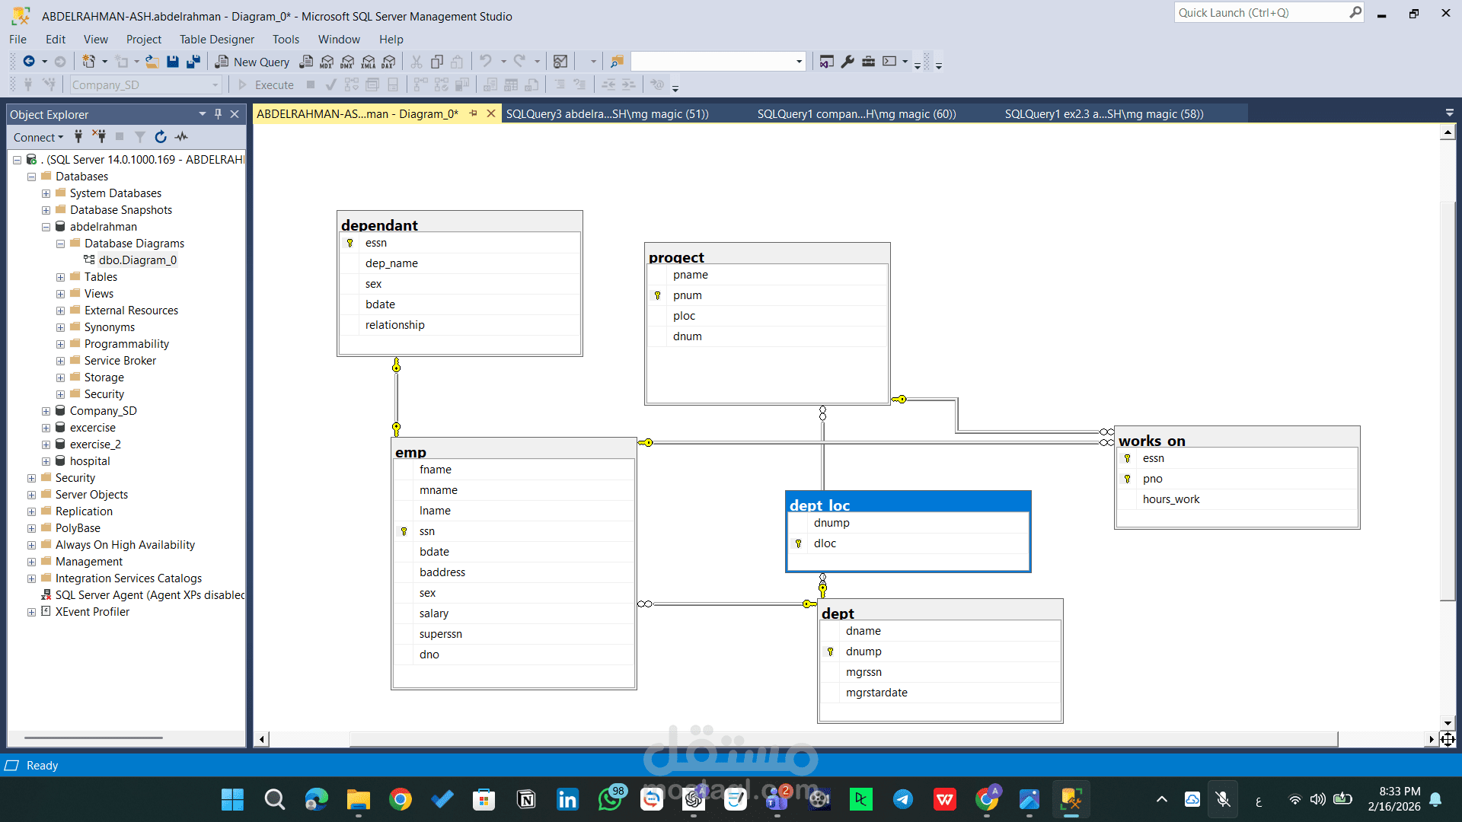Open the Company_SD database dropdown
This screenshot has height=822, width=1462.
pos(216,84)
